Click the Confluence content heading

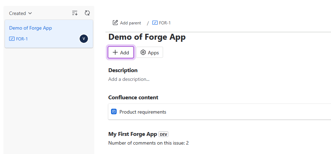pos(133,97)
